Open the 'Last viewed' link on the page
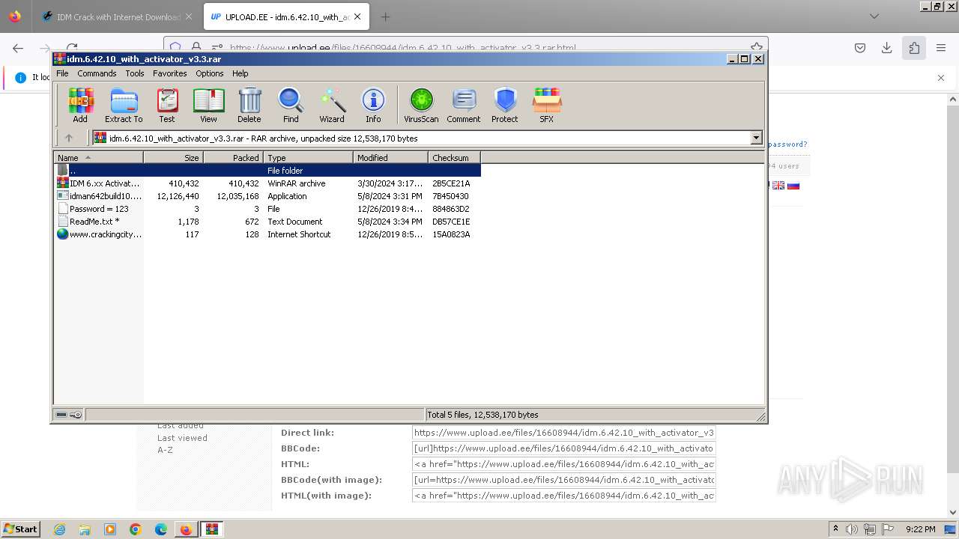 coord(182,438)
